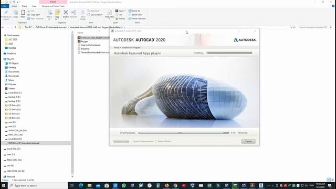Expand the Easy access dropdown
This screenshot has height=189, width=336.
[x=102, y=15]
